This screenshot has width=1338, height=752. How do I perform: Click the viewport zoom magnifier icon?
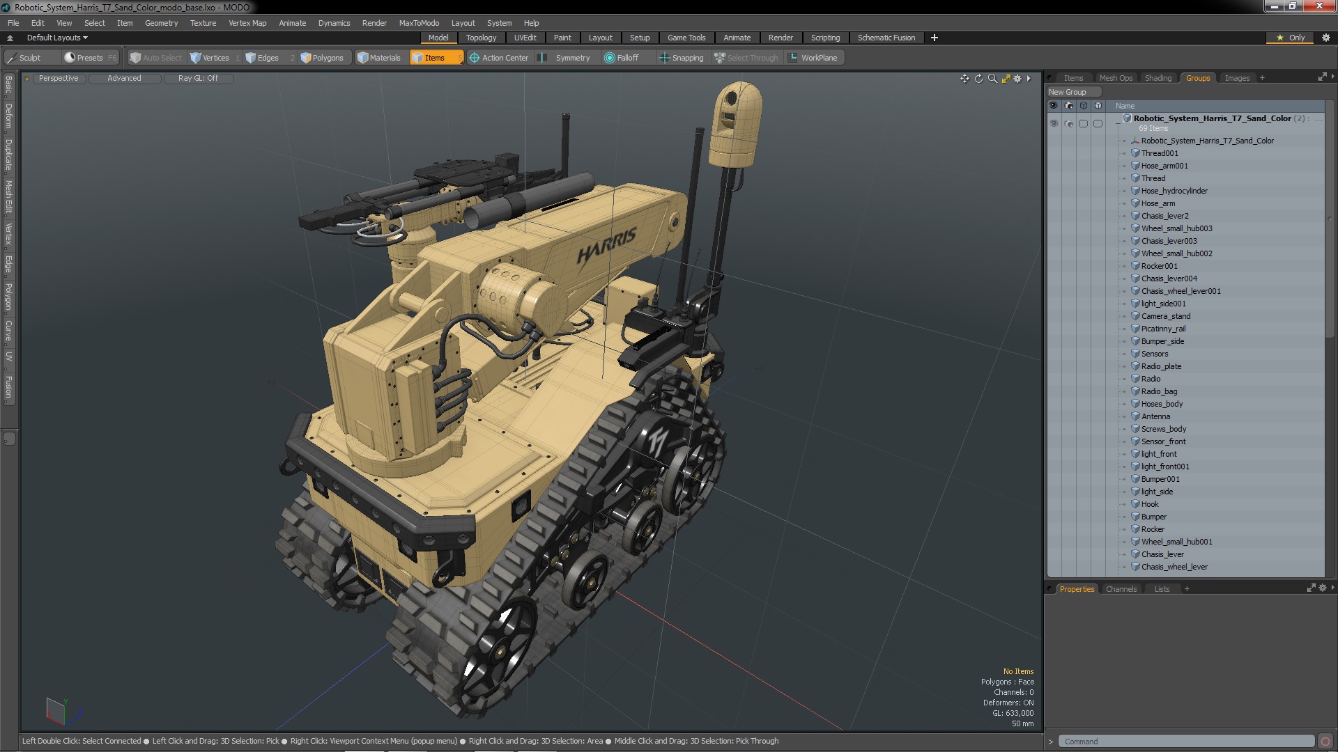pyautogui.click(x=992, y=79)
